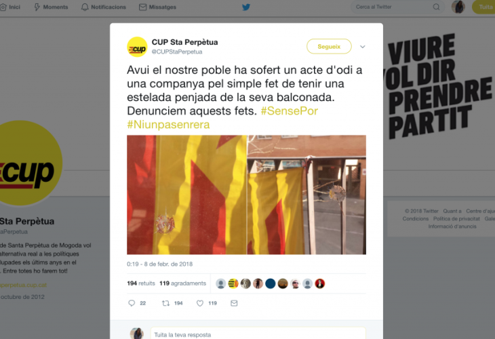The image size is (495, 339).
Task: Open the profile avatar in top bar
Action: [x=458, y=7]
